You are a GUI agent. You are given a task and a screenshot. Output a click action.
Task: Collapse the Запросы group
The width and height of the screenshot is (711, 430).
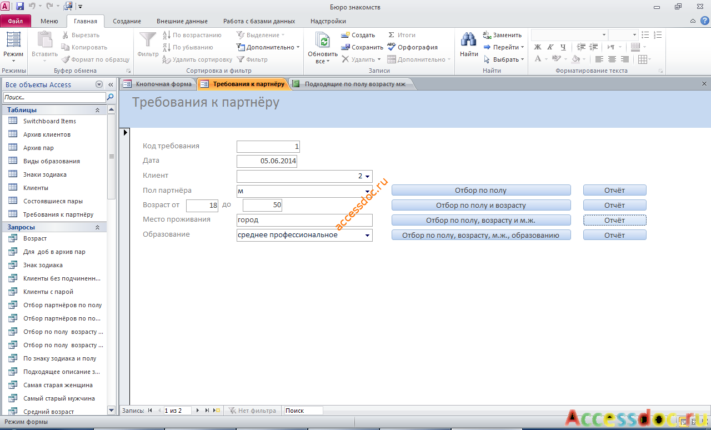click(x=98, y=227)
